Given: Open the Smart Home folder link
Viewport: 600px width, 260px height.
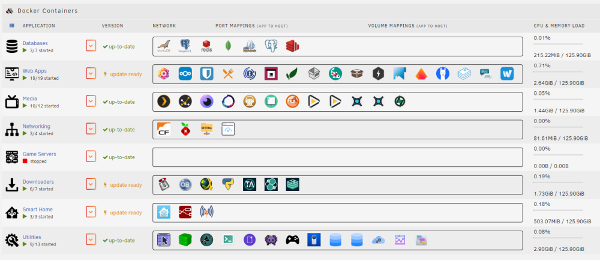Looking at the screenshot, I should [x=37, y=210].
